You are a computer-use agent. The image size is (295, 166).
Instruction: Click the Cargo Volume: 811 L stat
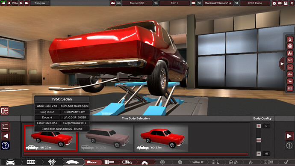(75, 123)
